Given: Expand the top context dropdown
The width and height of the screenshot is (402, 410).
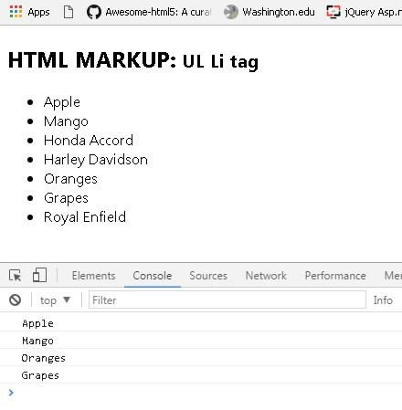Looking at the screenshot, I should click(55, 300).
